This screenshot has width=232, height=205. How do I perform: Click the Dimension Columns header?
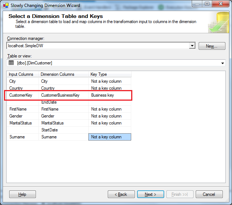tap(63, 74)
